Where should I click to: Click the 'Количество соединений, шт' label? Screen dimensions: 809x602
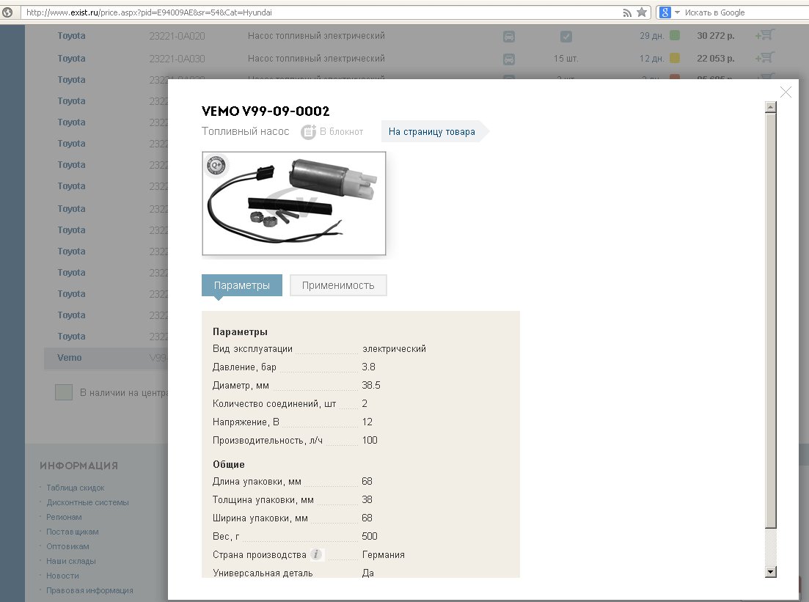pos(274,404)
